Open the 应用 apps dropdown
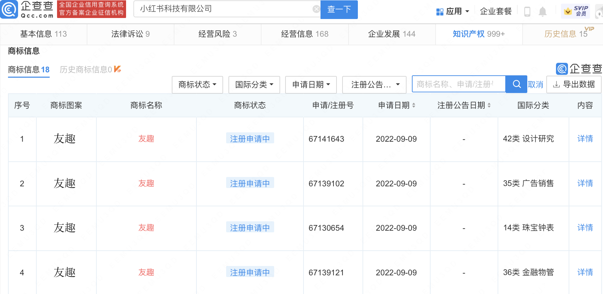Screen dimensions: 603x294 (453, 11)
